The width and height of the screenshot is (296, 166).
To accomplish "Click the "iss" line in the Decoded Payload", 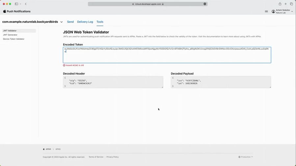I will pos(189,81).
